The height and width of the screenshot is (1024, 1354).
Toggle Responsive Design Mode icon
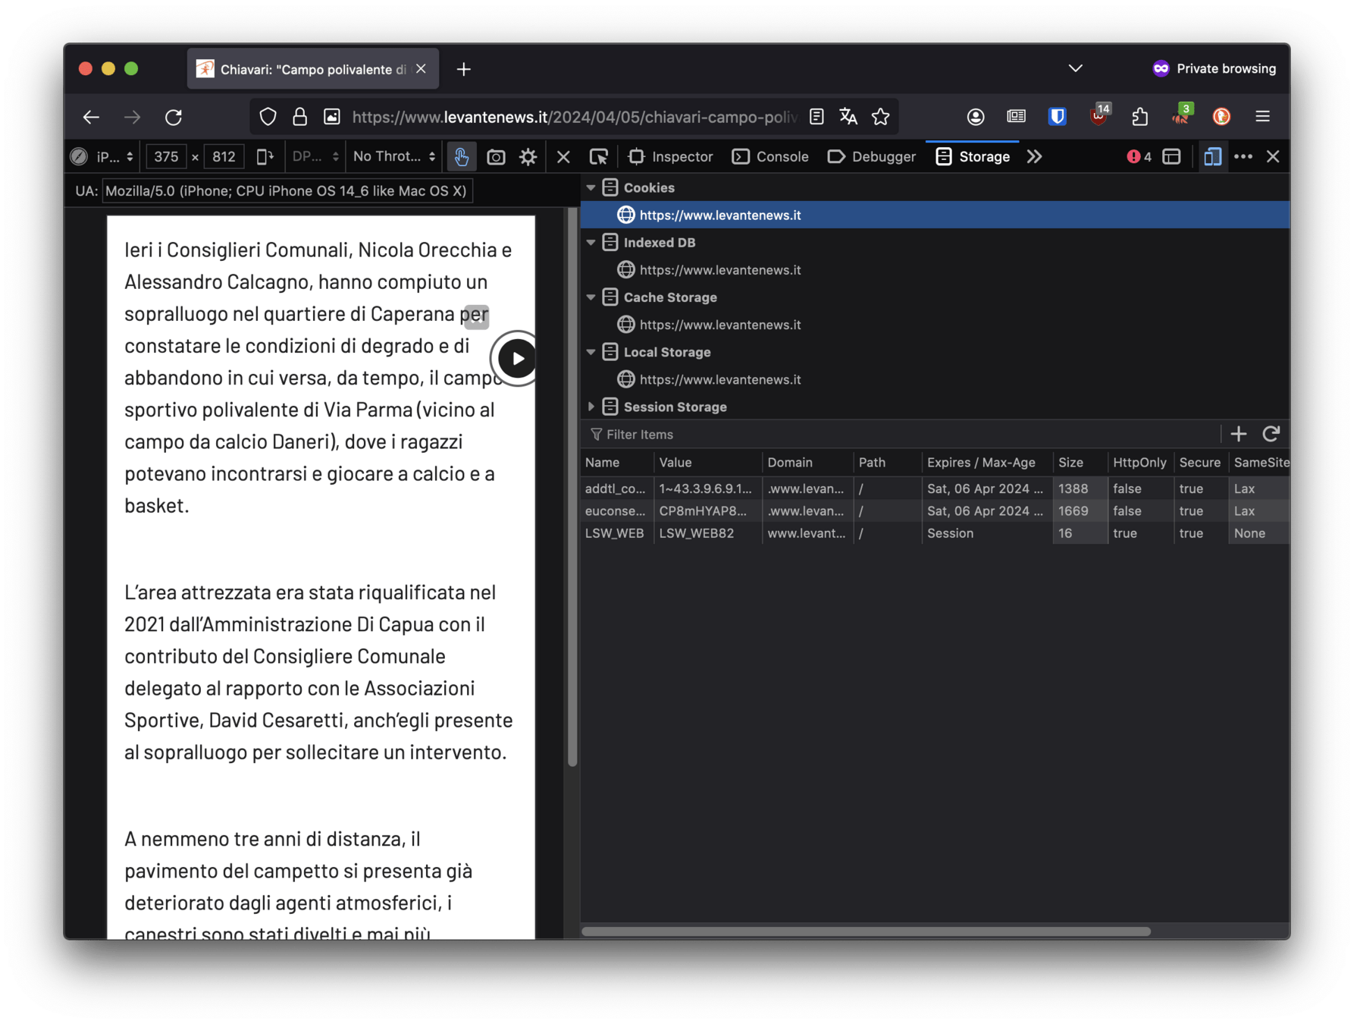click(1212, 157)
